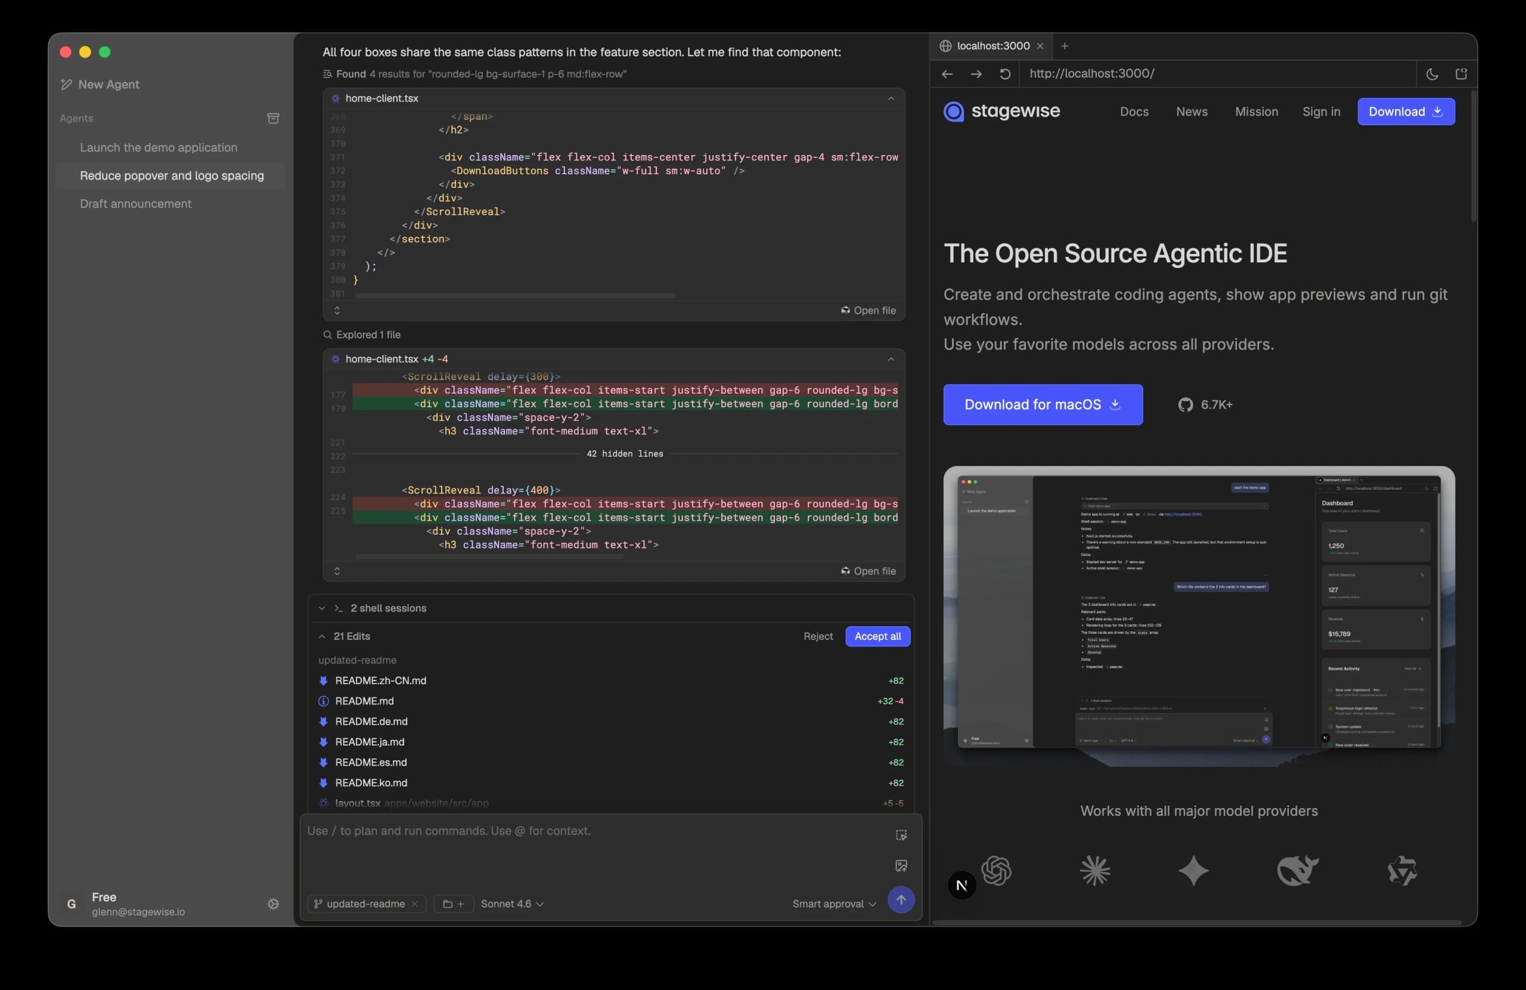Go back in the preview browser

pos(947,74)
